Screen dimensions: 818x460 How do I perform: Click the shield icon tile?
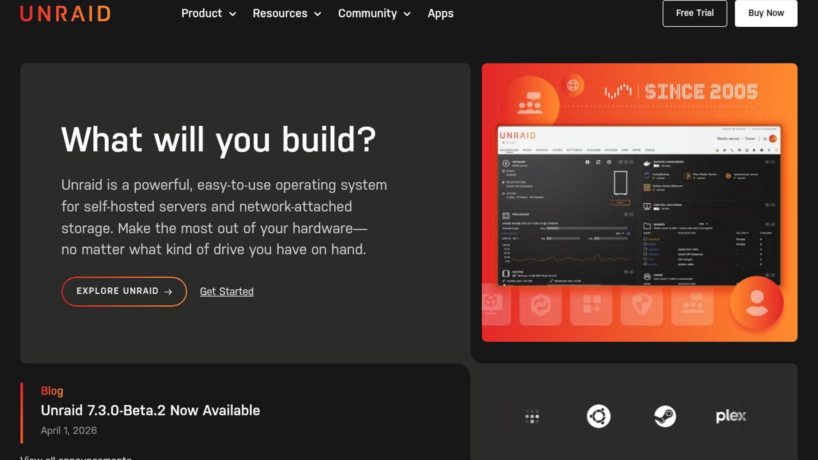point(642,305)
